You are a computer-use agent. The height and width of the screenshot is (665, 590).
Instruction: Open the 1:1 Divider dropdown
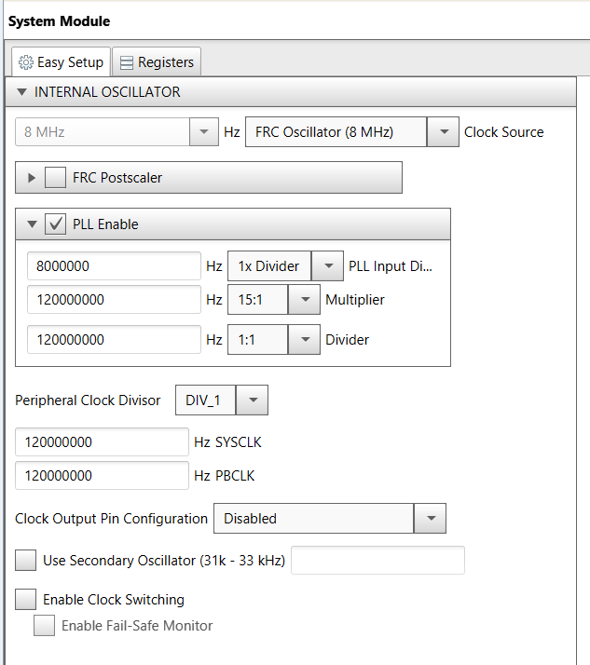pyautogui.click(x=304, y=339)
